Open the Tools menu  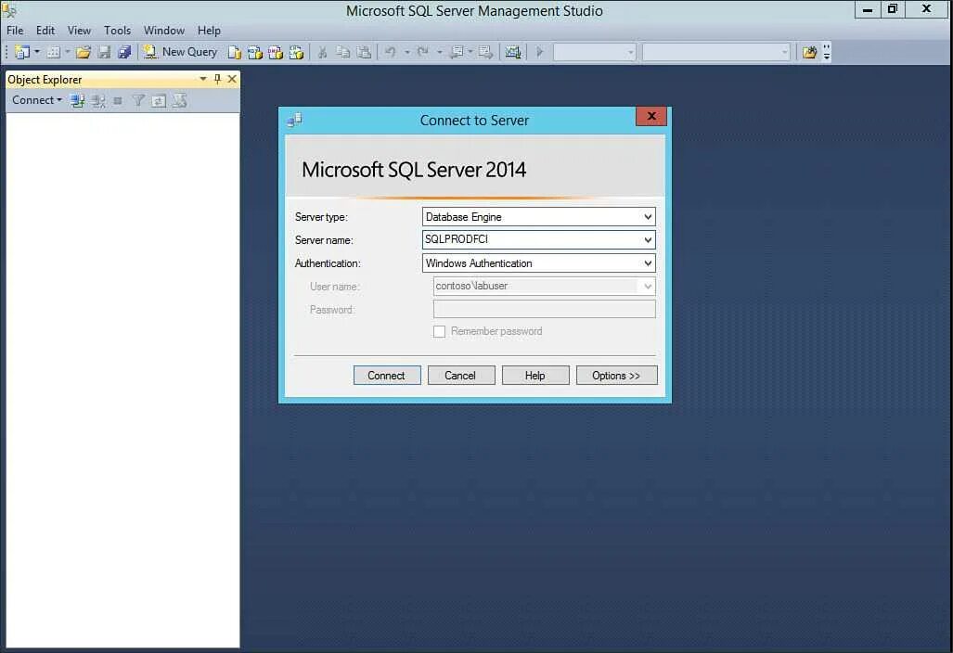(117, 31)
